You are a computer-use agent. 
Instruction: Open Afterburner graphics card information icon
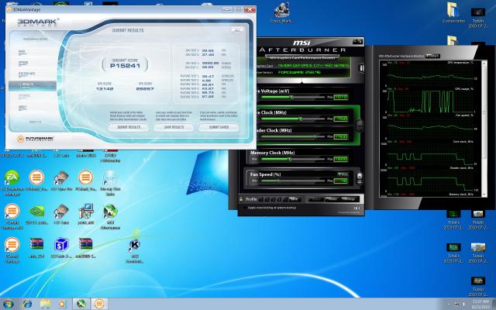click(361, 67)
